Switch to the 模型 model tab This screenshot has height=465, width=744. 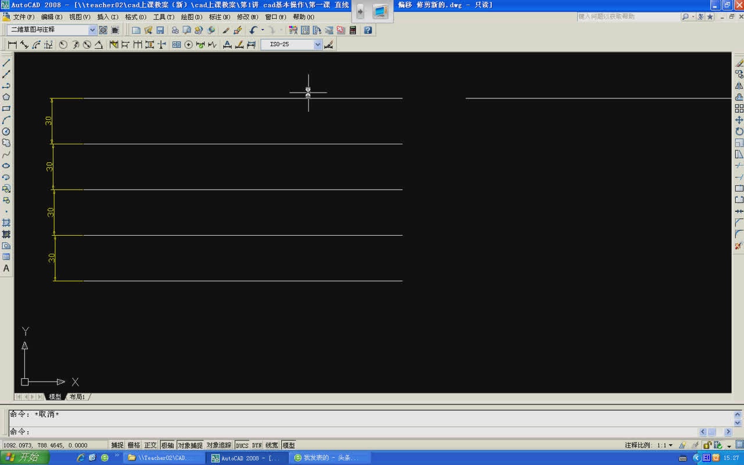pos(55,397)
